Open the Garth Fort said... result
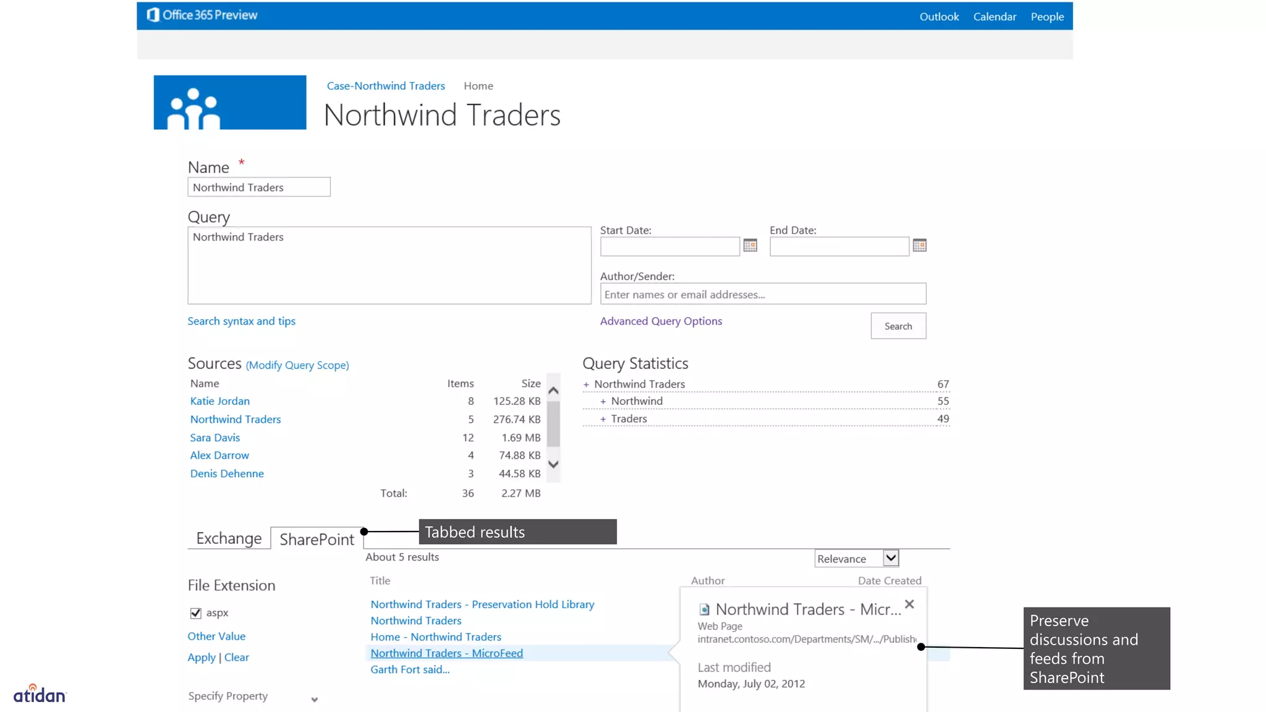The height and width of the screenshot is (712, 1266). click(410, 669)
